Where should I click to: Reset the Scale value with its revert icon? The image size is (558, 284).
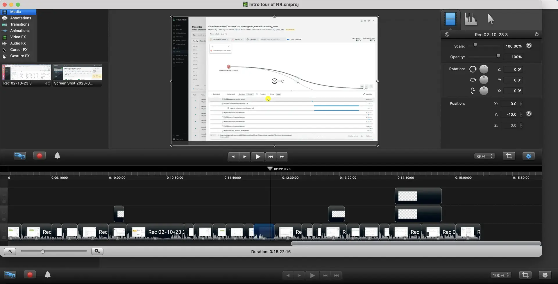[x=529, y=46]
